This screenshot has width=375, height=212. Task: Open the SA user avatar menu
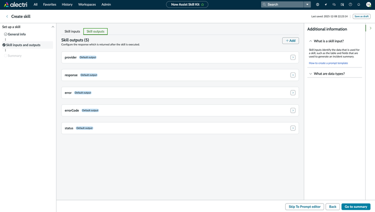tap(368, 4)
